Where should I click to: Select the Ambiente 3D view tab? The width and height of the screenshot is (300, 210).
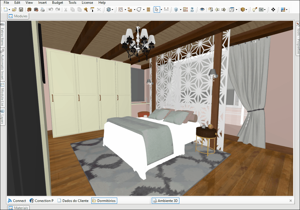166,200
